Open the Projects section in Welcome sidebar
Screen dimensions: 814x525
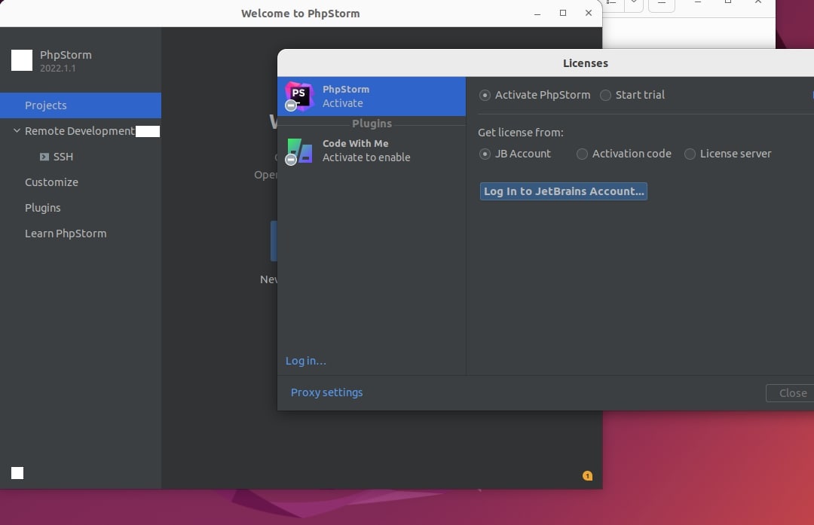pos(81,105)
